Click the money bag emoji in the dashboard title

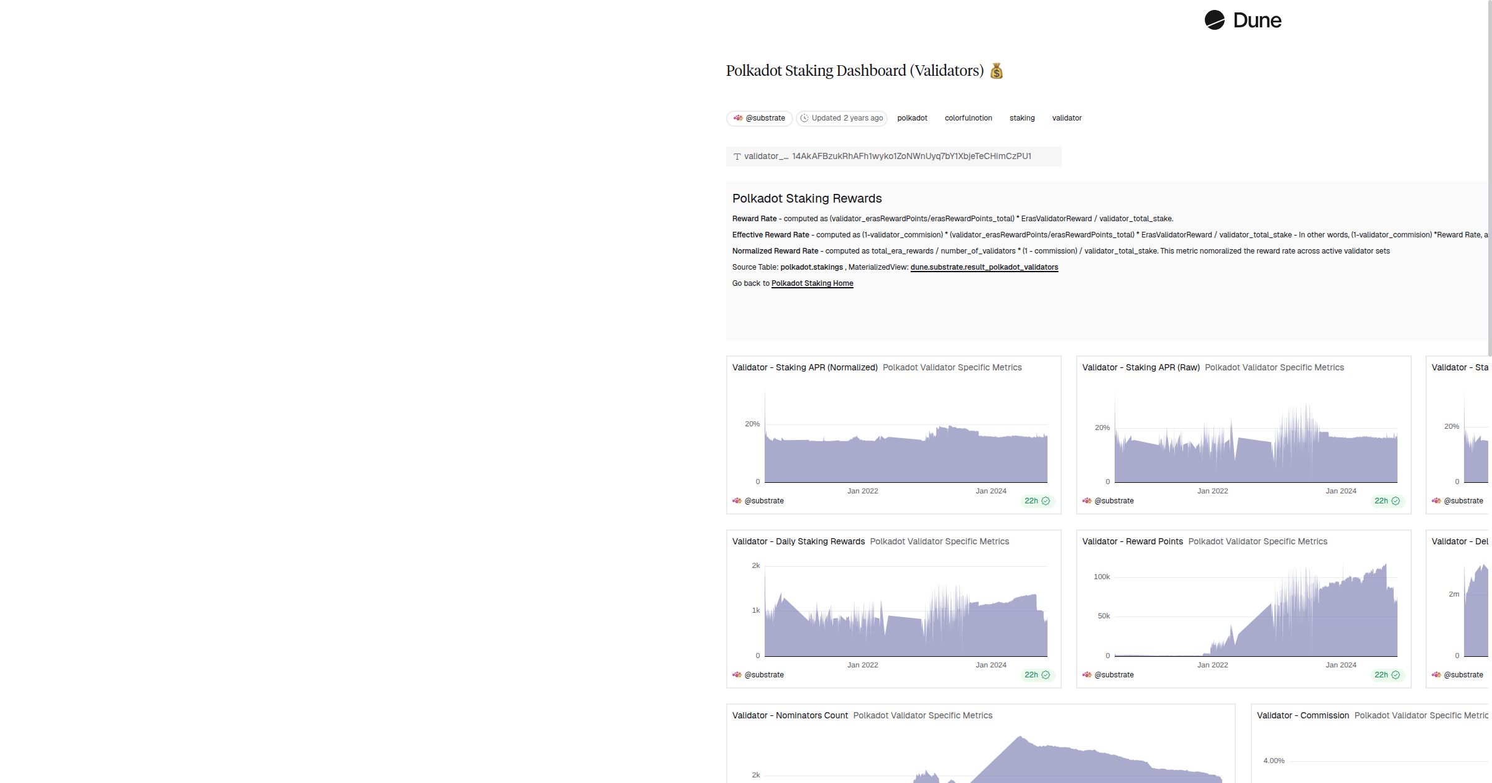pyautogui.click(x=996, y=70)
